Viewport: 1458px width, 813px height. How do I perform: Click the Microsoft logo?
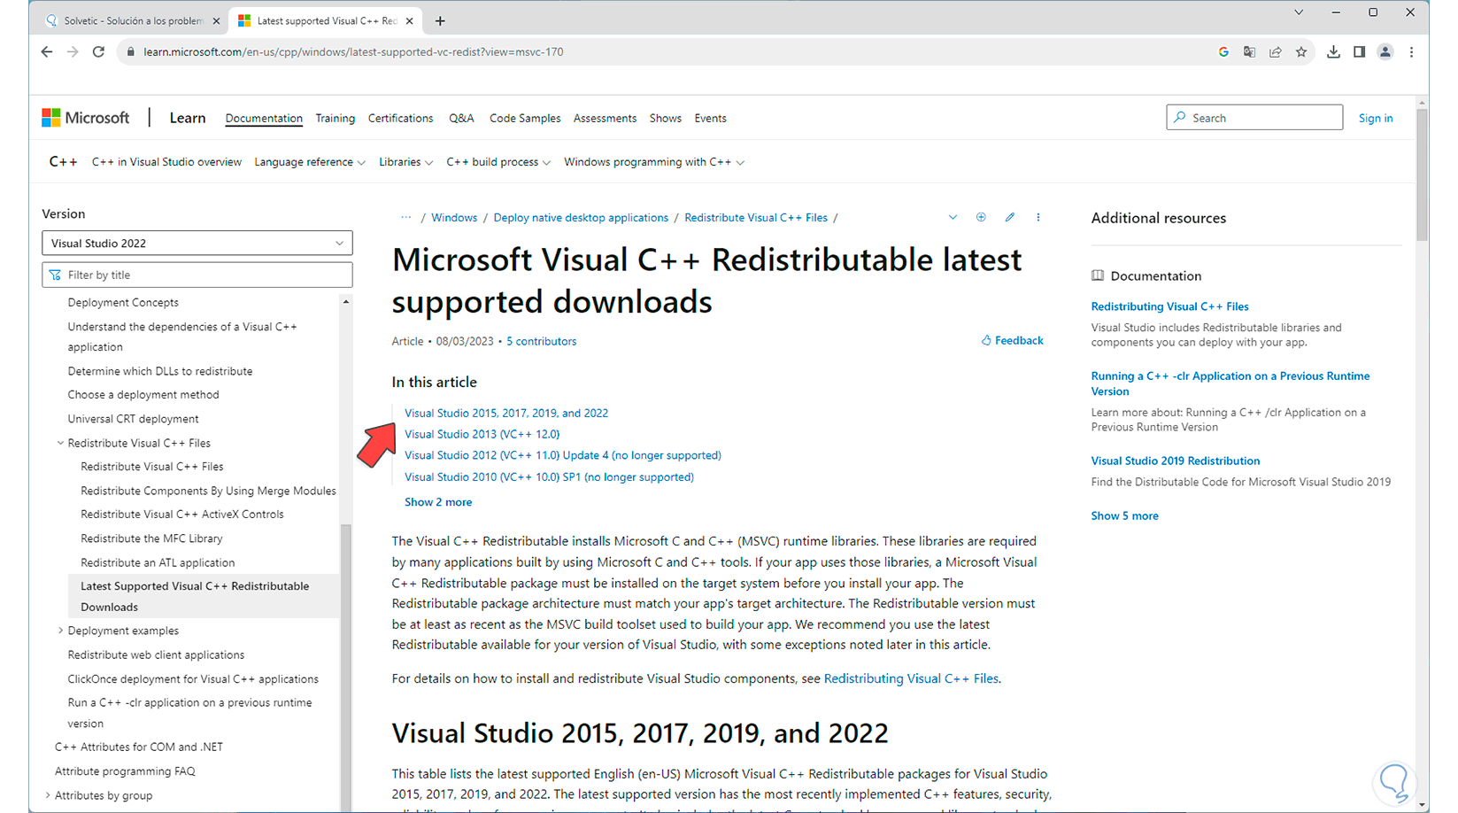click(86, 118)
